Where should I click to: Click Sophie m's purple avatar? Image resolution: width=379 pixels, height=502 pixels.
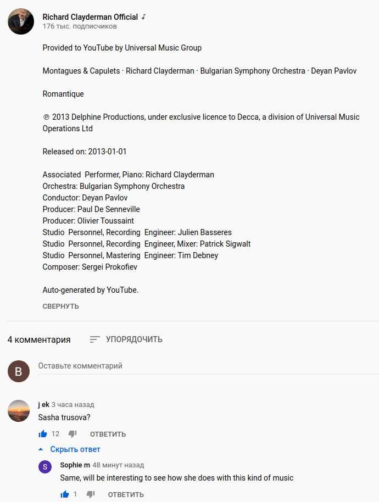pos(45,467)
